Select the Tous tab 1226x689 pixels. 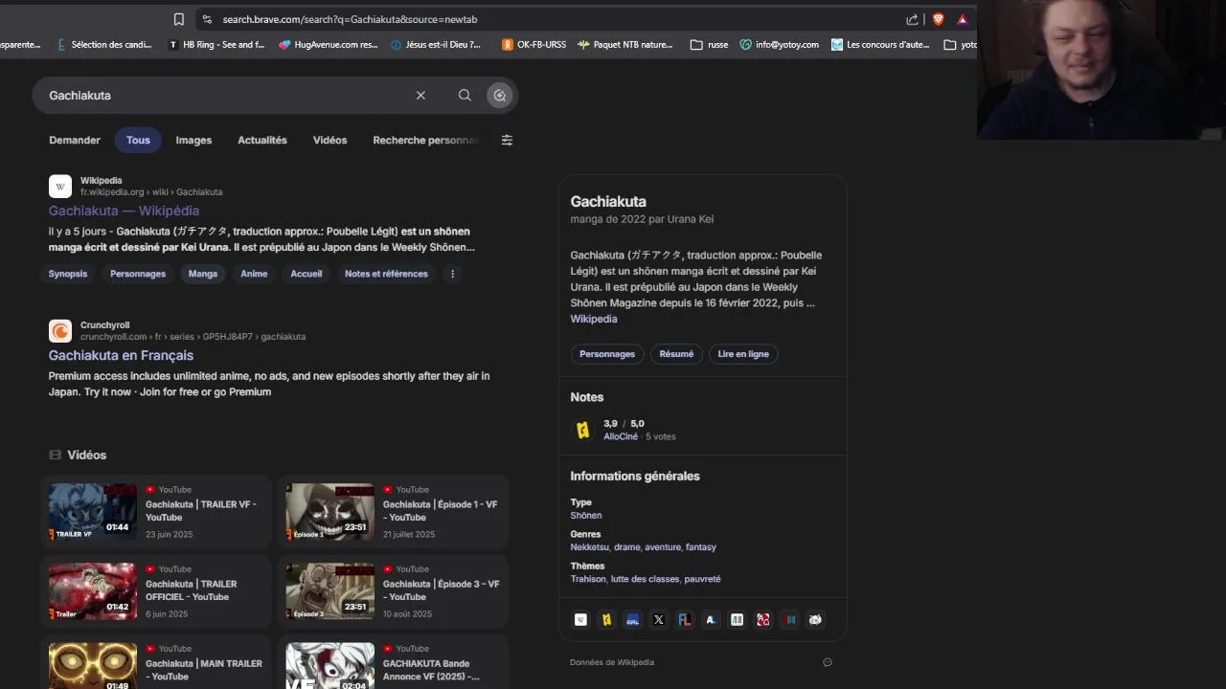tap(138, 140)
